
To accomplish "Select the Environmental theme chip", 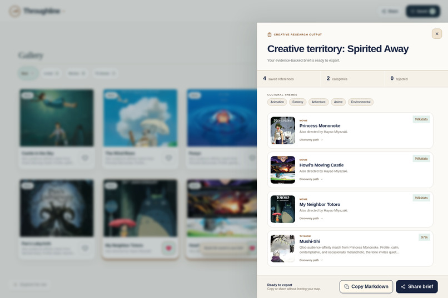I will 361,102.
